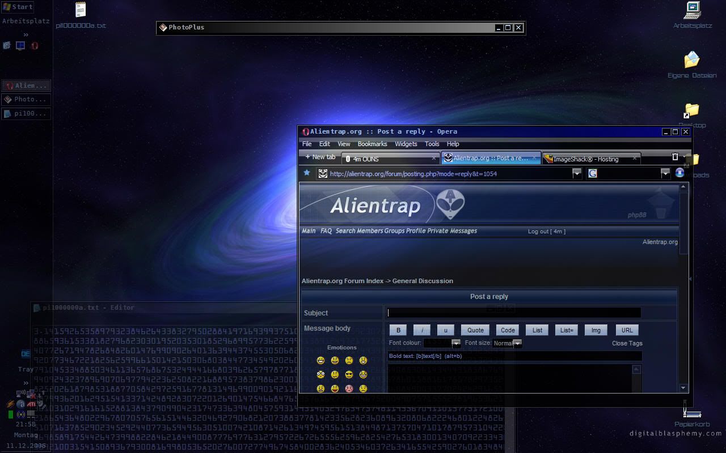Open the File menu in Opera
Screen dimensions: 726x453
coord(307,144)
